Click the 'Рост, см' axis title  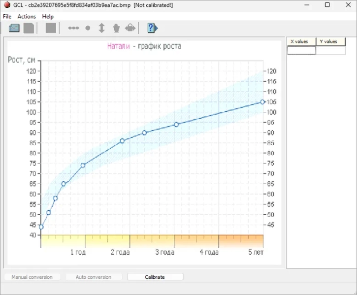(x=22, y=60)
